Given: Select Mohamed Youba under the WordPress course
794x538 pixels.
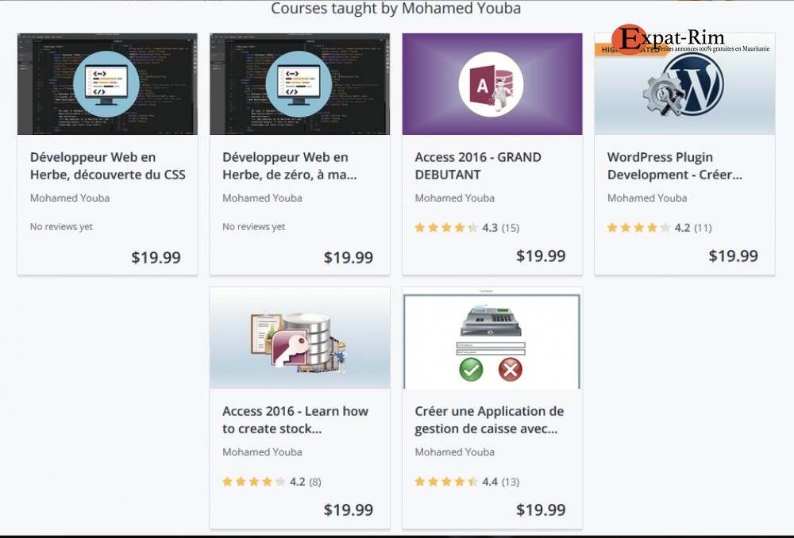Looking at the screenshot, I should point(647,198).
